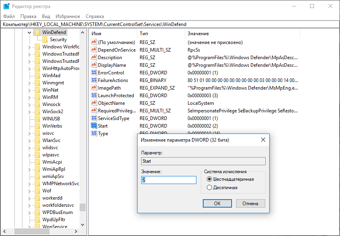Click the DisplayName value string icon
The width and height of the screenshot is (340, 236).
[94, 65]
